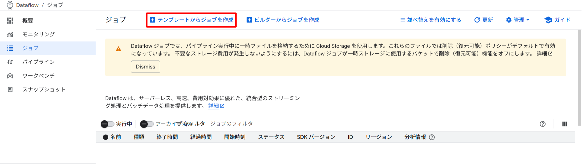The width and height of the screenshot is (582, 164).
Task: Click the スナップショット icon
Action: (x=10, y=90)
